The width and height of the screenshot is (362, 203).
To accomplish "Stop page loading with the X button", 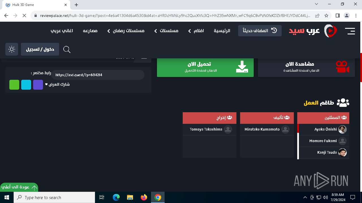I will click(x=24, y=16).
